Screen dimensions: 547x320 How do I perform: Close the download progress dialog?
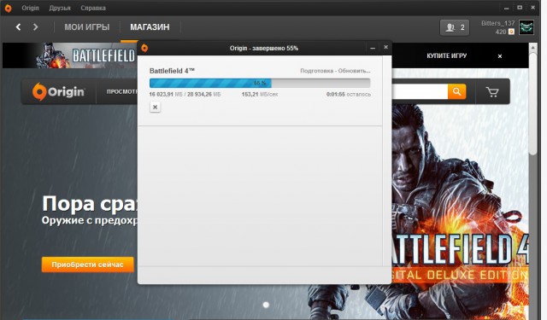385,47
